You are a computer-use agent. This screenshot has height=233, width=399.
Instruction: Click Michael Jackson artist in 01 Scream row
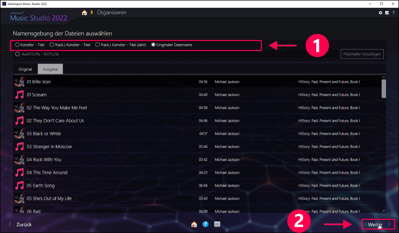(x=227, y=95)
